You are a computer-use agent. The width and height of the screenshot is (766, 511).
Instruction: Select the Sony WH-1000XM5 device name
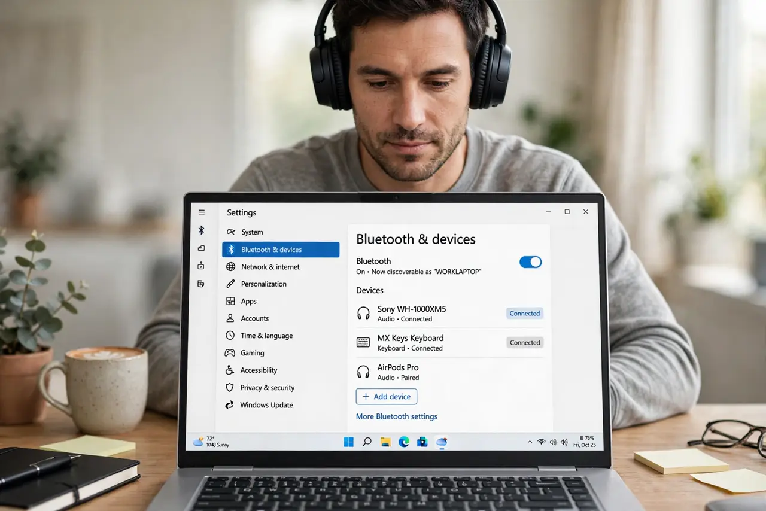tap(412, 309)
